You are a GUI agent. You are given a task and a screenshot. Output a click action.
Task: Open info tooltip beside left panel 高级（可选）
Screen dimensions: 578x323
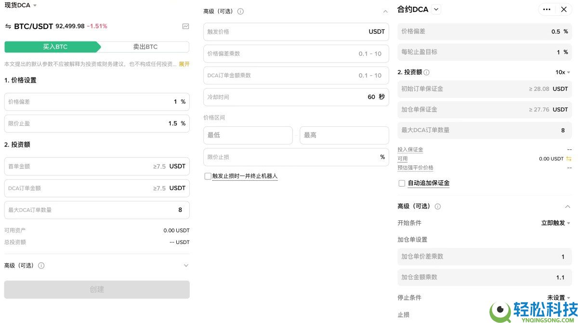click(x=41, y=265)
